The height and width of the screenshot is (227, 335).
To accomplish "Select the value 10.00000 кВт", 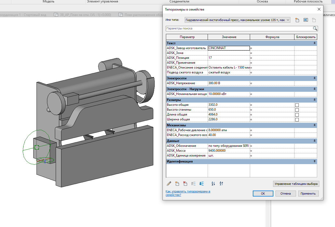I will click(229, 94).
